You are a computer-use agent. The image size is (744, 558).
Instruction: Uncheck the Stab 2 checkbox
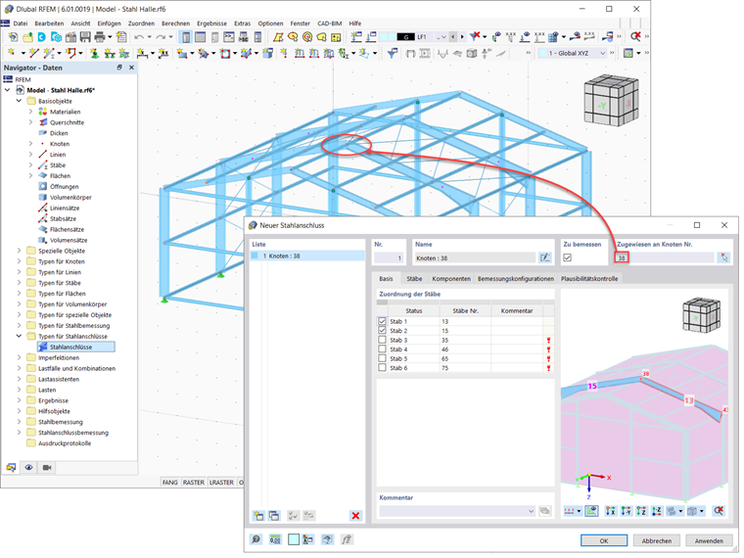point(382,330)
